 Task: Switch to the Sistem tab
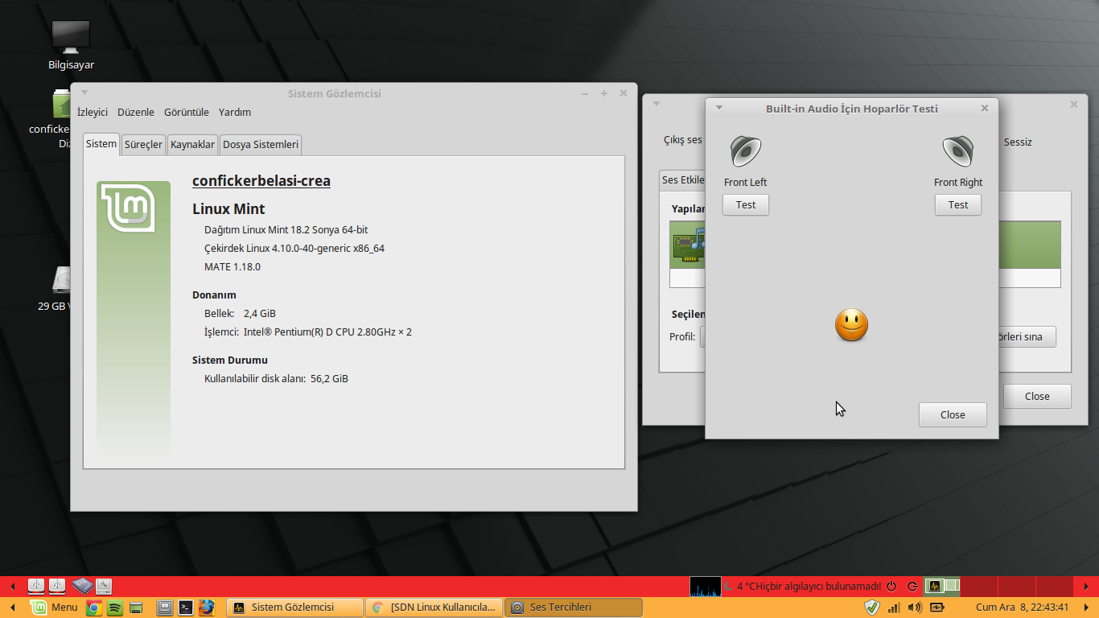click(101, 144)
